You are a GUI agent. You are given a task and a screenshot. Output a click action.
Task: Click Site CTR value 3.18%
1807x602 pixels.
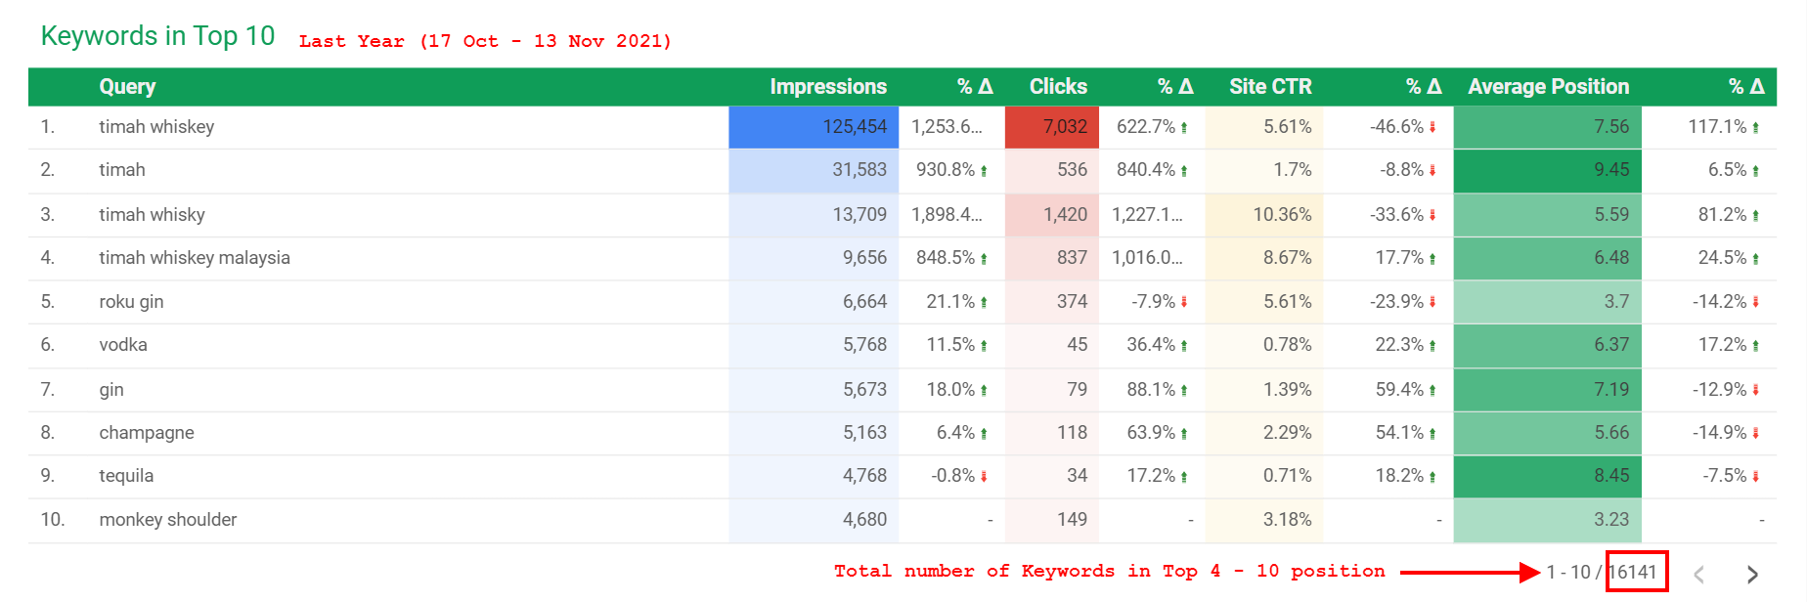point(1288,520)
